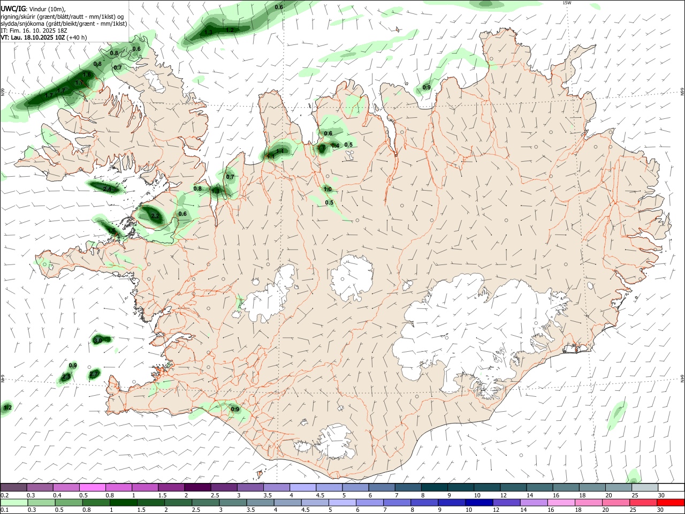Pick the lower legend blue swatch starting at 8
Viewport: 685px width, 514px height.
tap(424, 503)
